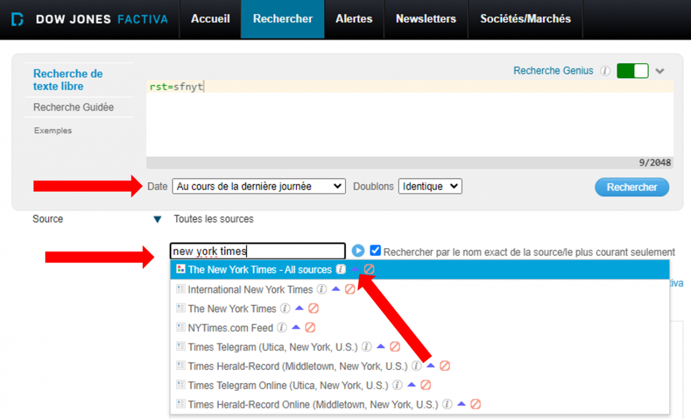
Task: Select 'NYTimes.com Feed' entry
Action: point(230,327)
